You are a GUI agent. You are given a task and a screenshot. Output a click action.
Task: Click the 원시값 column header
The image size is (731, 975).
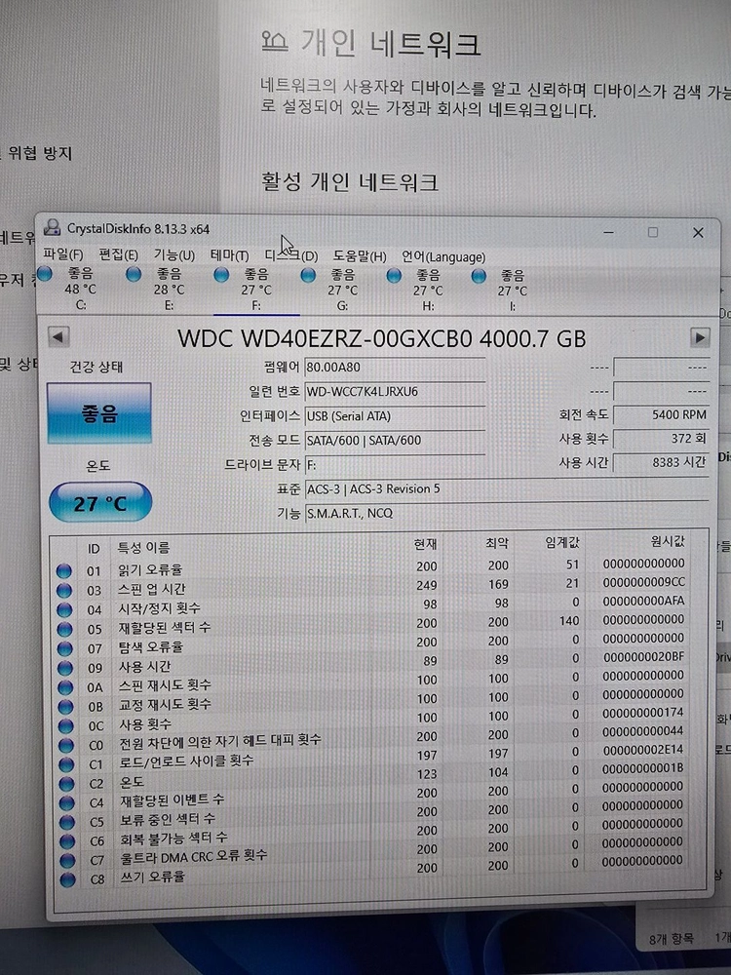pos(667,541)
